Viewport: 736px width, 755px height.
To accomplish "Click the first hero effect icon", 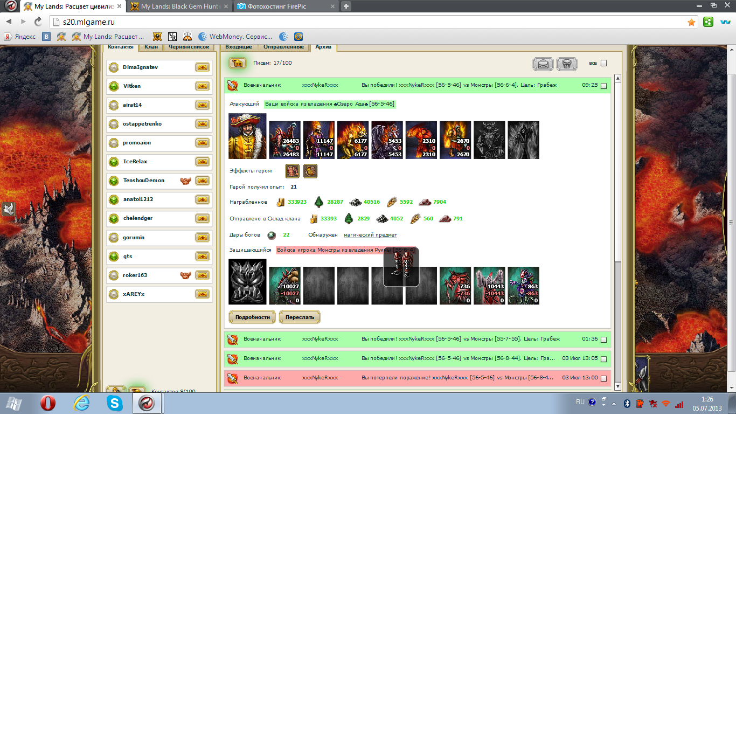I will (x=292, y=171).
